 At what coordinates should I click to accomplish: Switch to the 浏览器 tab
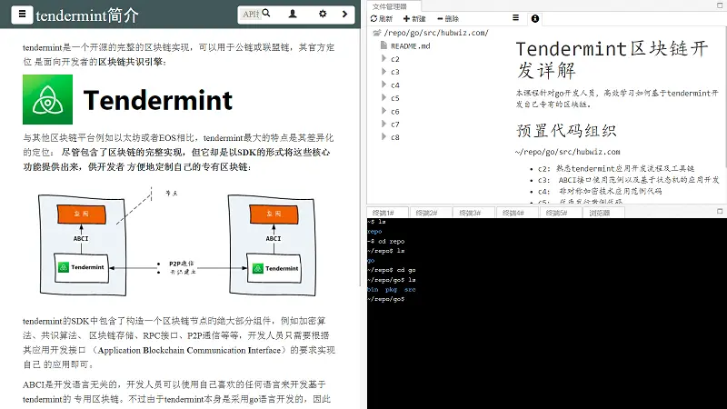coord(600,213)
